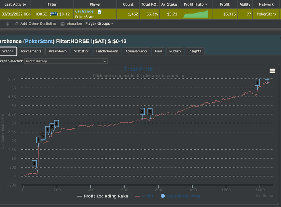This screenshot has height=207, width=281.
Task: Click the 1,462 count cell
Action: 128,14
